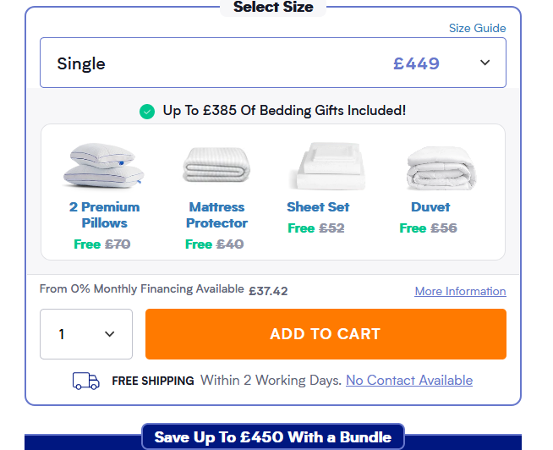Viewport: 553px width, 450px height.
Task: Click the Select Size heading
Action: pos(273,8)
